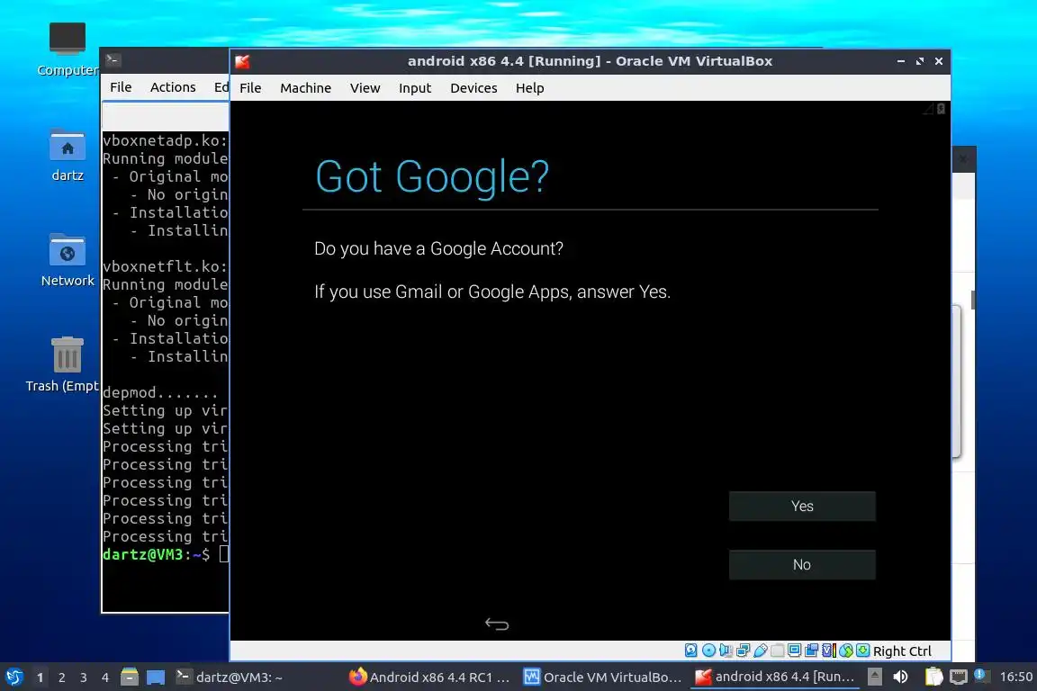
Task: Click the removable media eject tray icon
Action: pos(875,677)
